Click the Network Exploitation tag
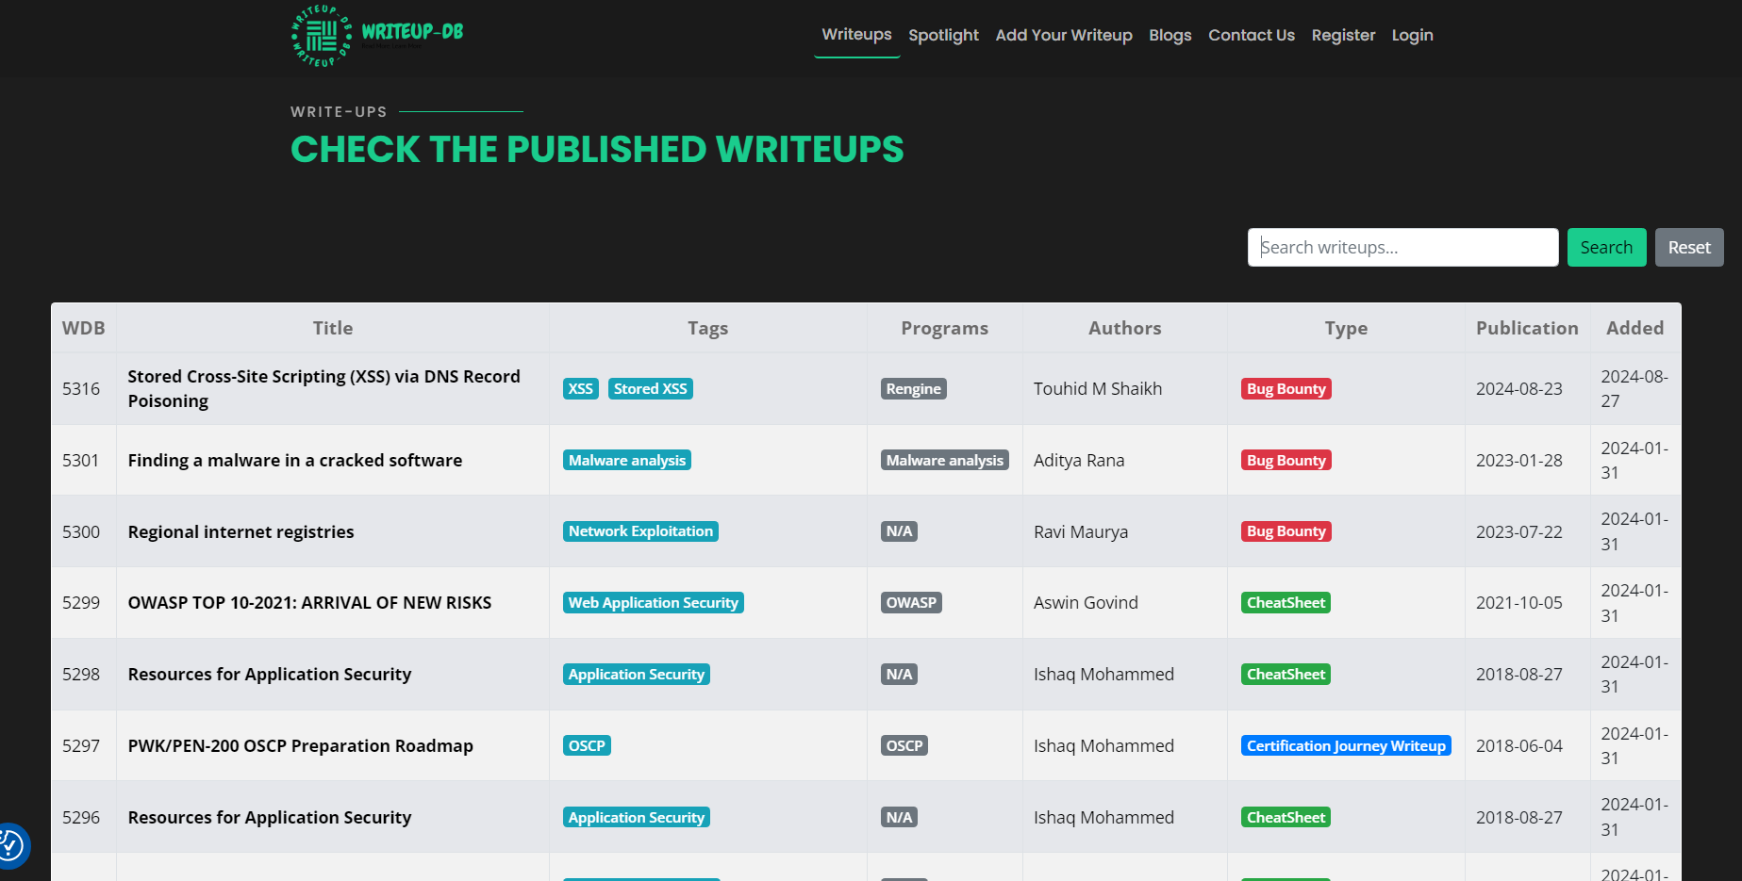1742x881 pixels. coord(640,531)
